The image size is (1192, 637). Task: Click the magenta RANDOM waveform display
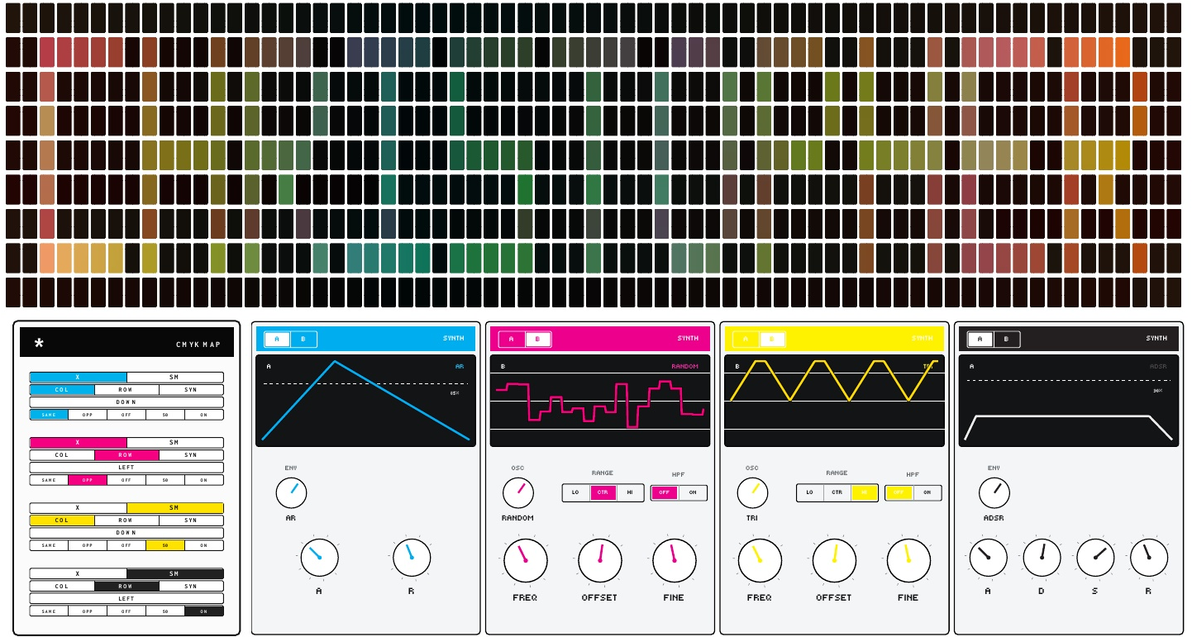click(600, 401)
